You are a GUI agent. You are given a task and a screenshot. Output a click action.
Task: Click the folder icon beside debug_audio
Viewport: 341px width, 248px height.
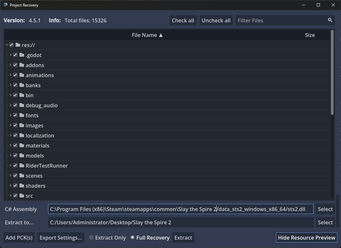pyautogui.click(x=22, y=105)
